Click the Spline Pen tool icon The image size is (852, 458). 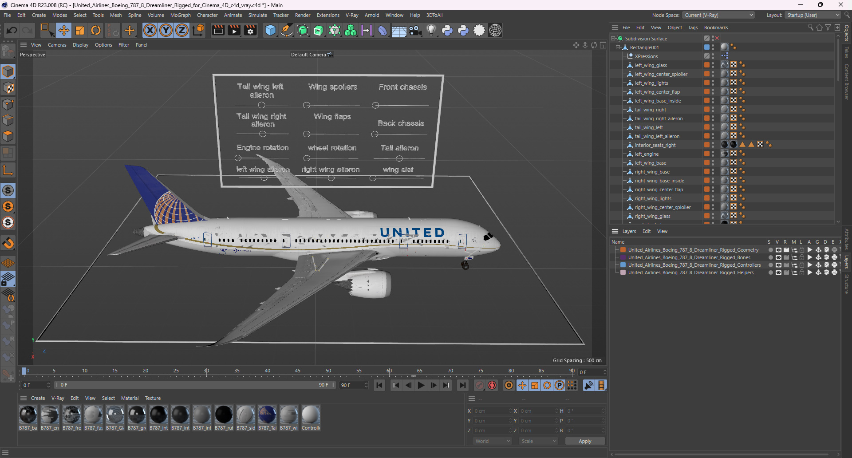[x=287, y=30]
